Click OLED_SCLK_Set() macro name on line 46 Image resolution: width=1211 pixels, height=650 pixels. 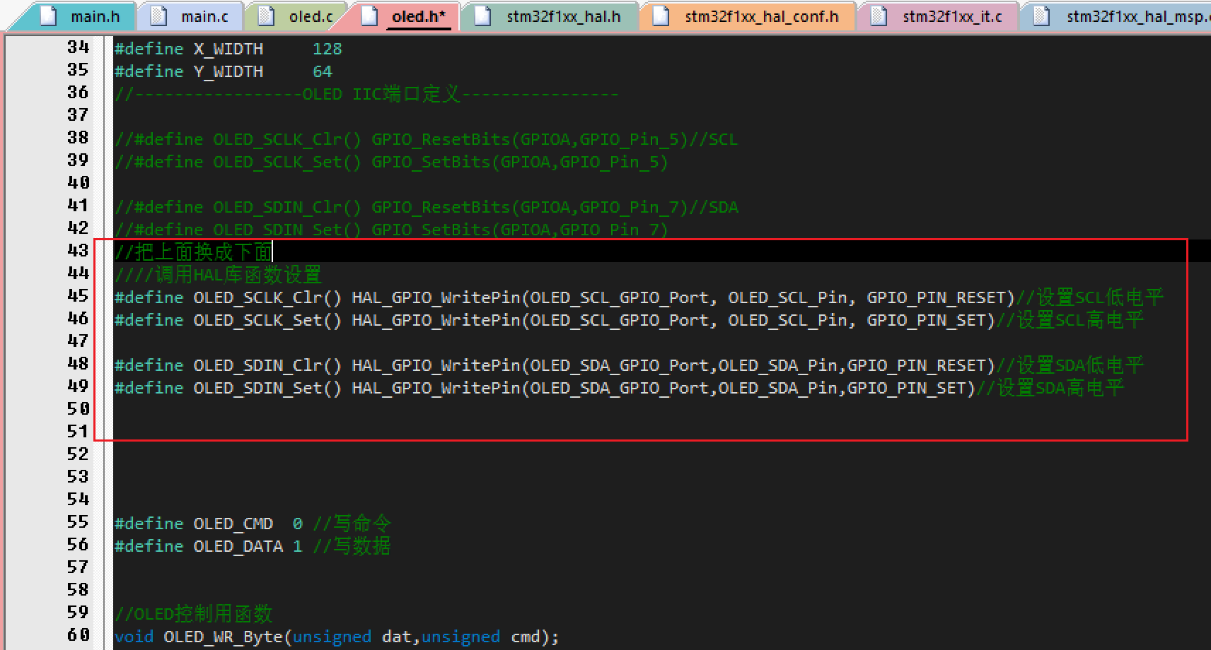pyautogui.click(x=267, y=320)
